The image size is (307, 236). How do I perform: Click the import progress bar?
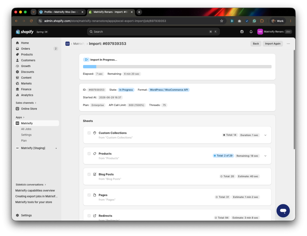click(177, 67)
